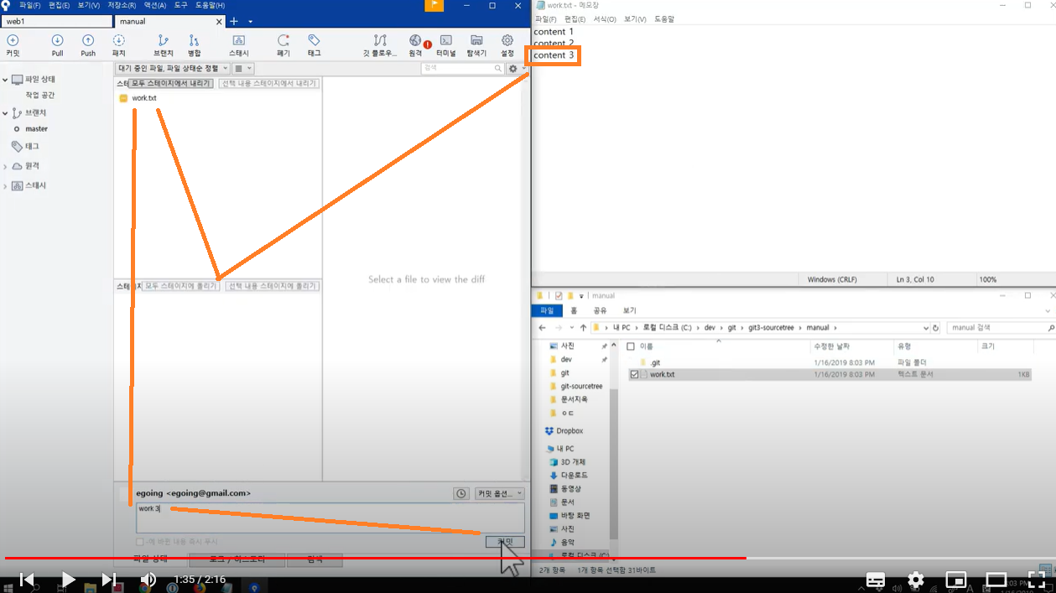
Task: Click the Pull toolbar icon
Action: coord(57,45)
